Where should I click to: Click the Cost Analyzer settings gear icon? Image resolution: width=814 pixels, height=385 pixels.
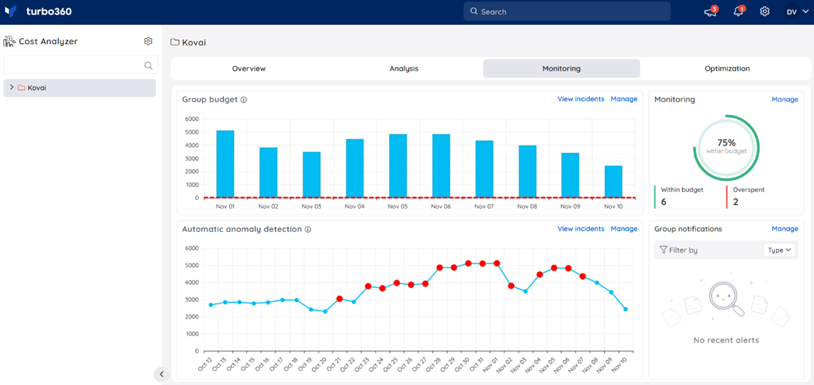tap(148, 41)
